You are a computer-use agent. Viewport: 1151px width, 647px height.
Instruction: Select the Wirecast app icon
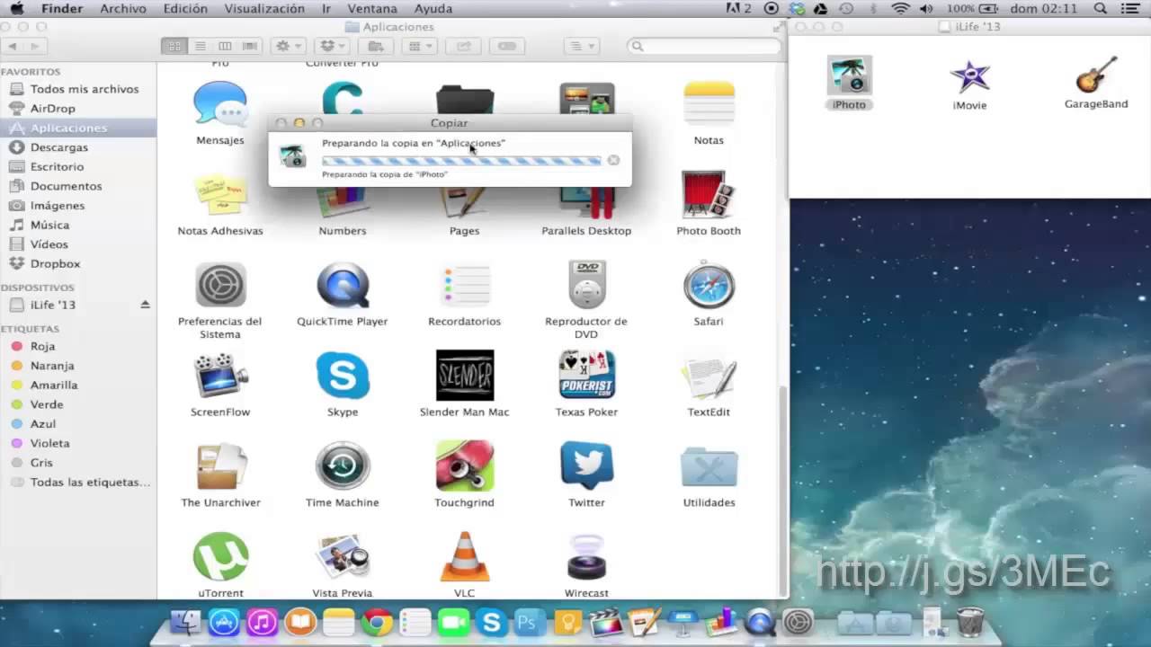click(586, 557)
